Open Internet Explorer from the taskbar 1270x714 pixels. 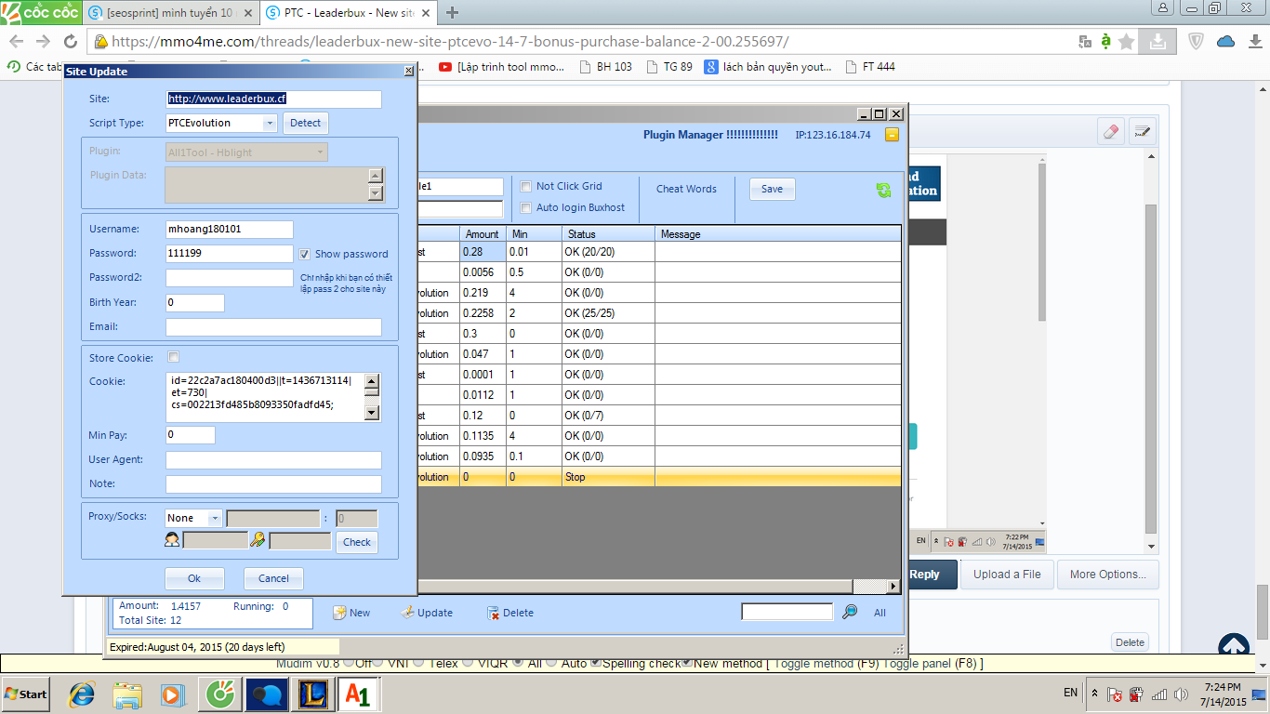pos(82,694)
